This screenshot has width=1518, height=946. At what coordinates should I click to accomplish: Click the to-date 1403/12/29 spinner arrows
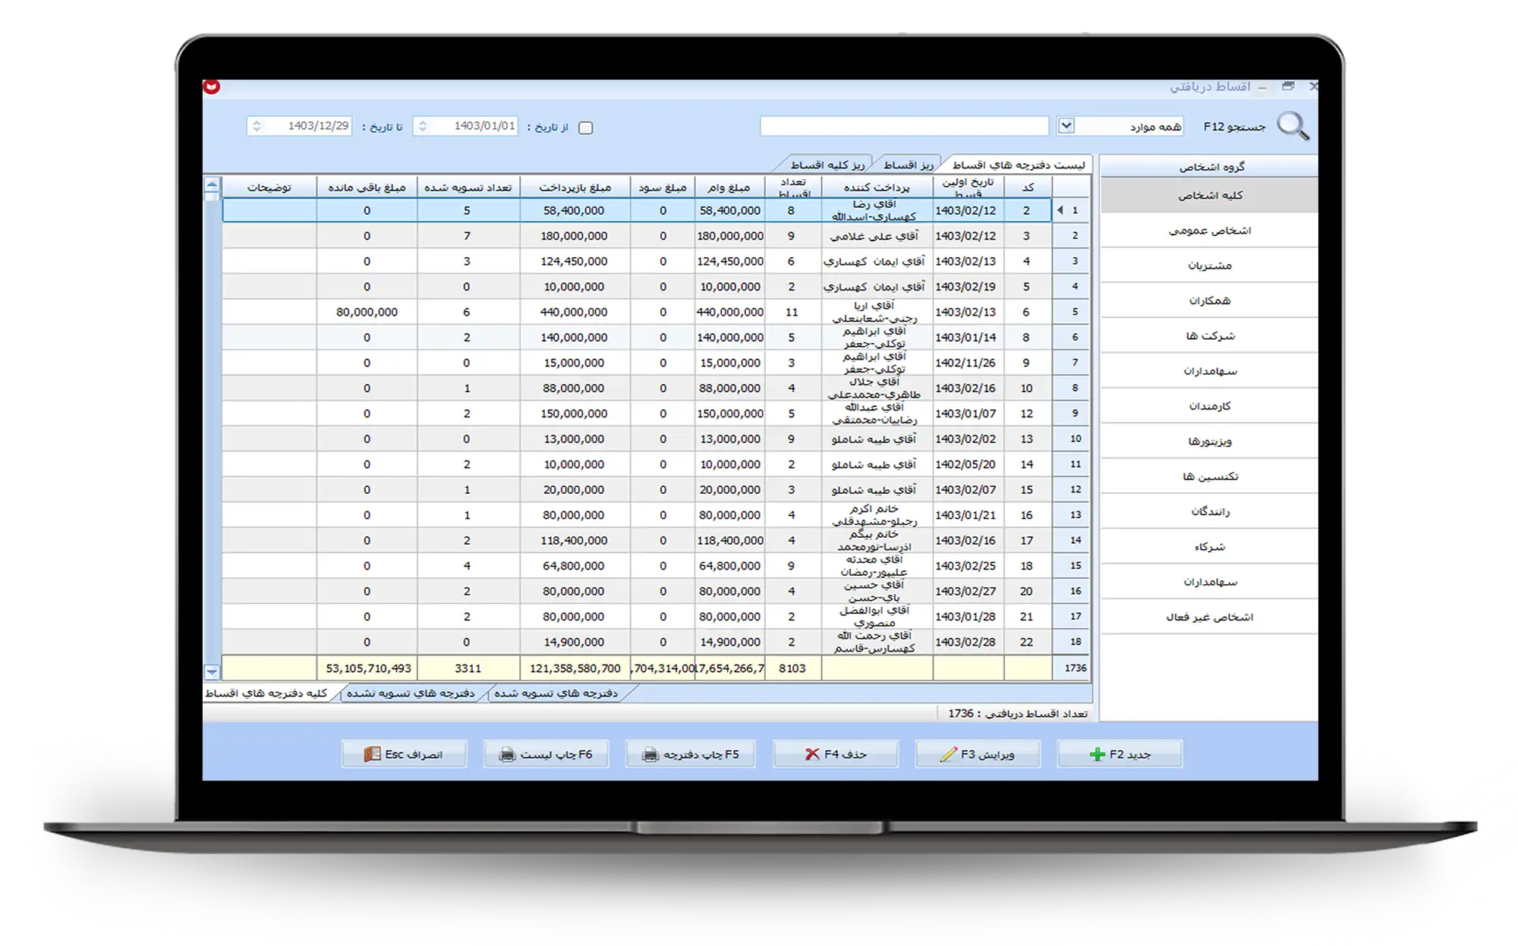point(257,126)
